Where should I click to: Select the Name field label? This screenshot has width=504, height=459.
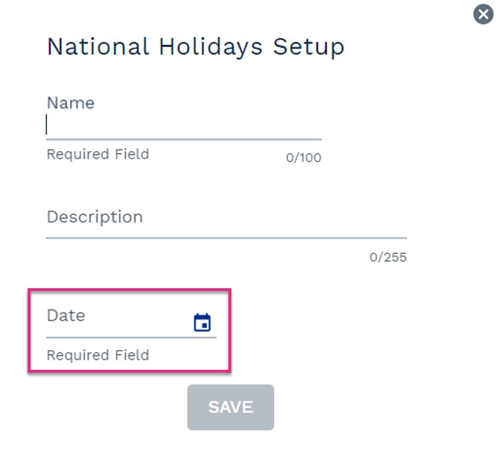(x=71, y=103)
